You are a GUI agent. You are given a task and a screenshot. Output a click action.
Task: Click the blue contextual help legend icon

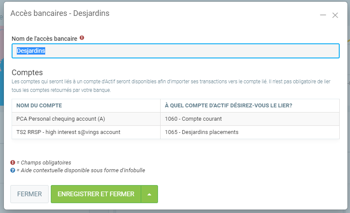(12, 170)
